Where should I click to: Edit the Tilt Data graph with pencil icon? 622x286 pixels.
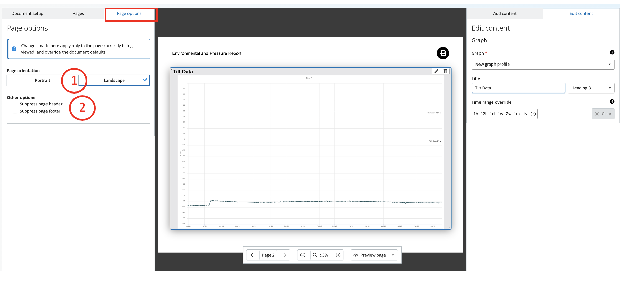[436, 71]
